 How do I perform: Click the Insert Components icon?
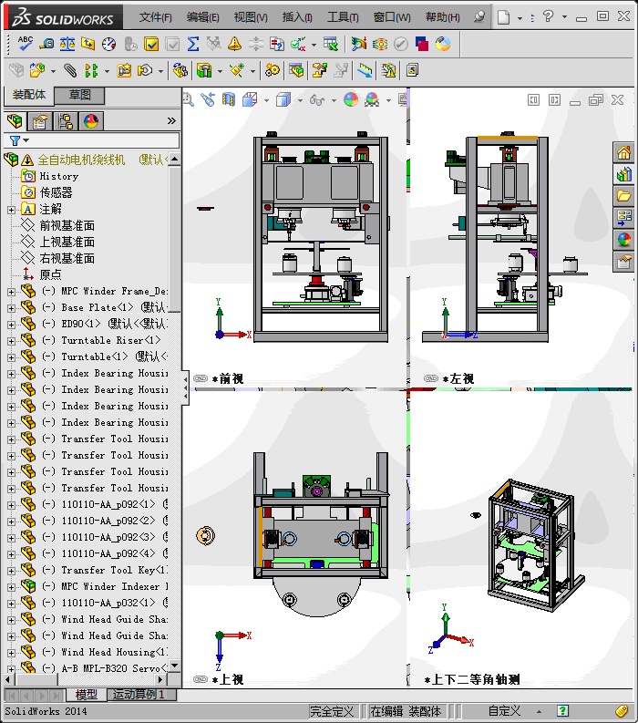point(37,70)
